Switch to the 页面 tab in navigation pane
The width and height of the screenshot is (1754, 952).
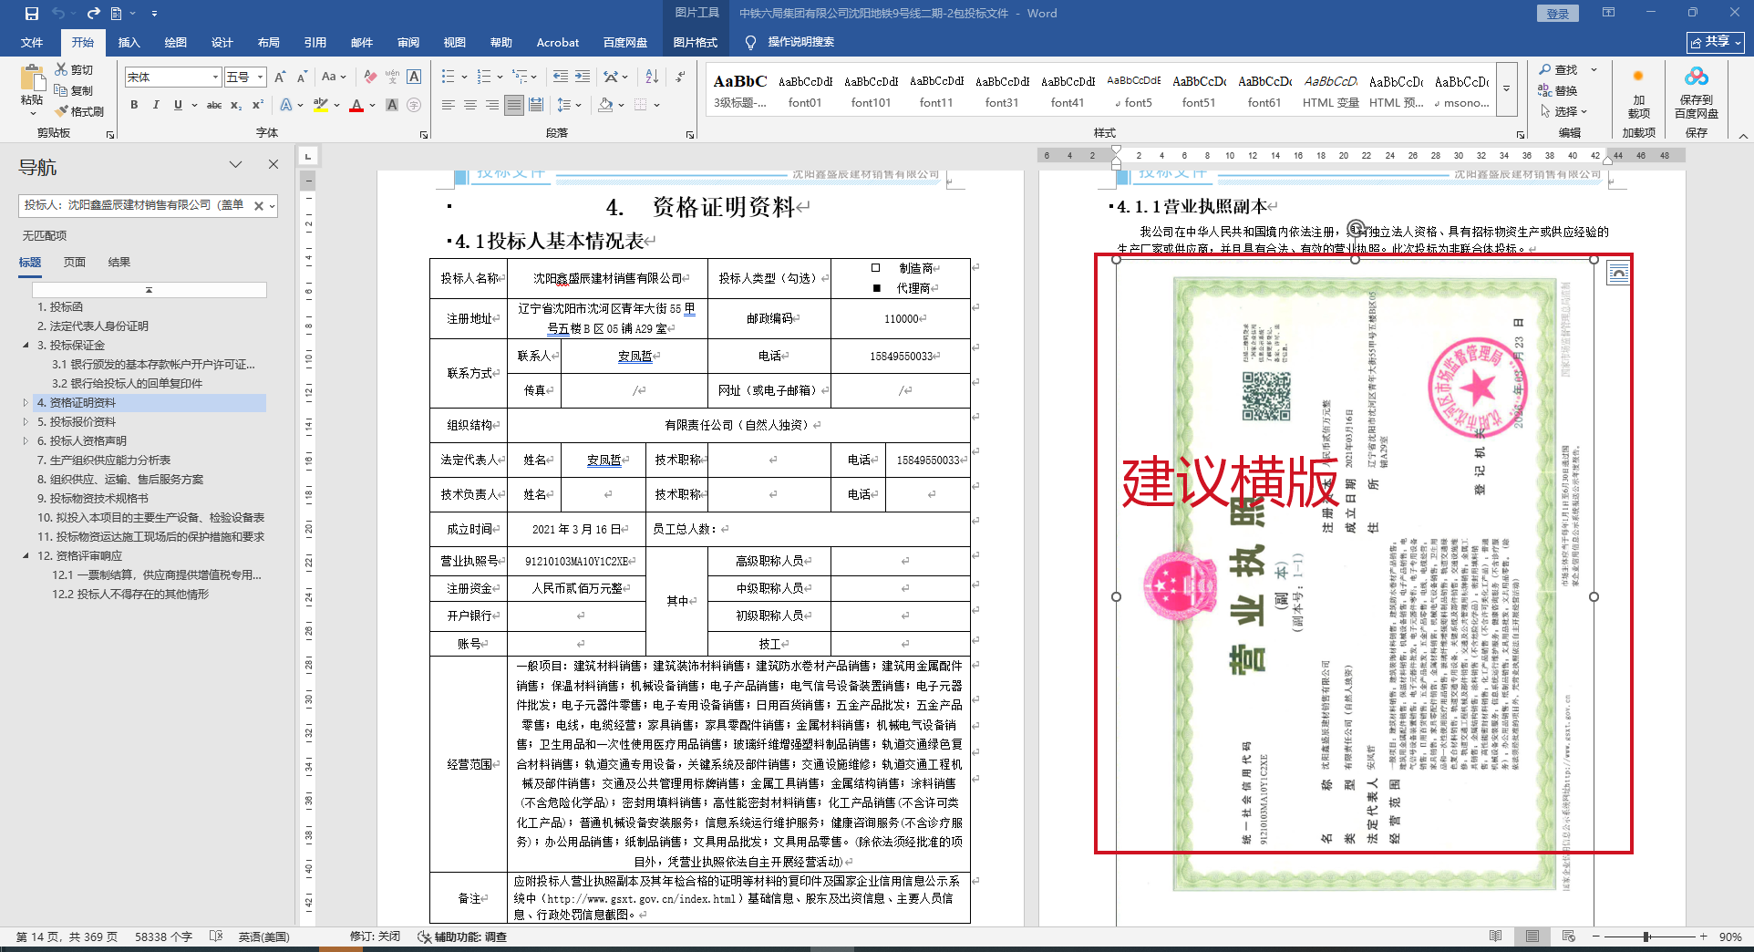point(74,262)
